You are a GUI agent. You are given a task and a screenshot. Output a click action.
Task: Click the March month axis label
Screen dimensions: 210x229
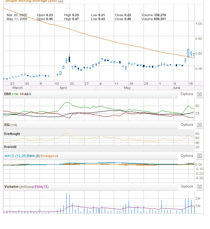pyautogui.click(x=17, y=88)
